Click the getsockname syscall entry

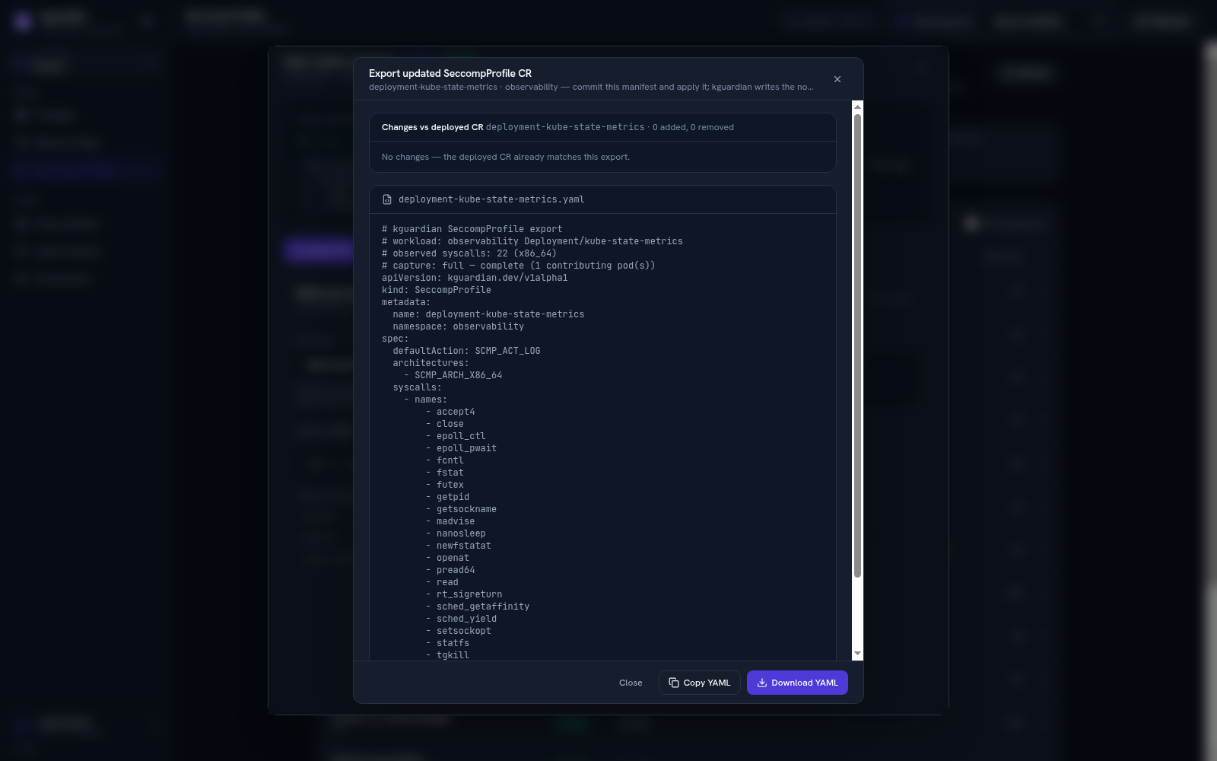(466, 509)
